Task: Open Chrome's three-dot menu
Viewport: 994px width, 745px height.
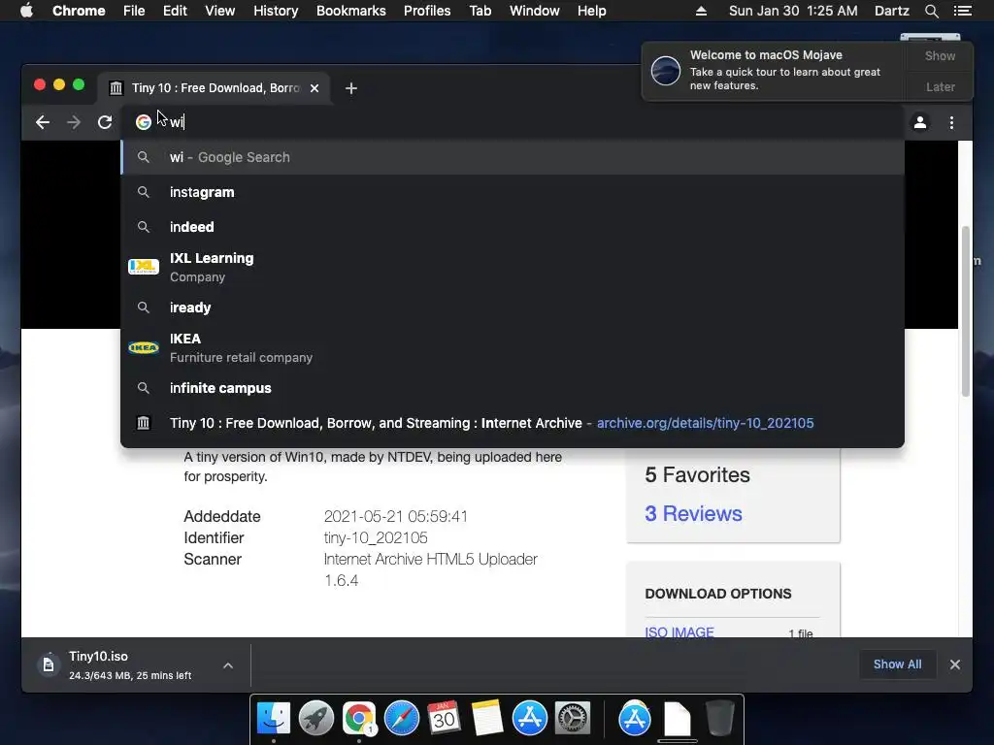Action: coord(951,122)
